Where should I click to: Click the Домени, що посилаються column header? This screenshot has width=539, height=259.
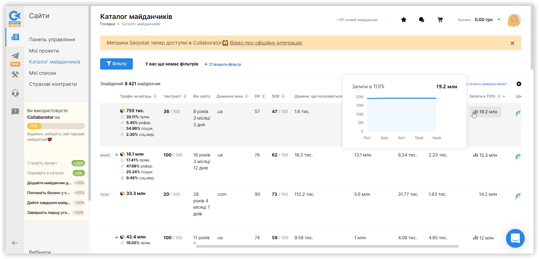coord(318,96)
